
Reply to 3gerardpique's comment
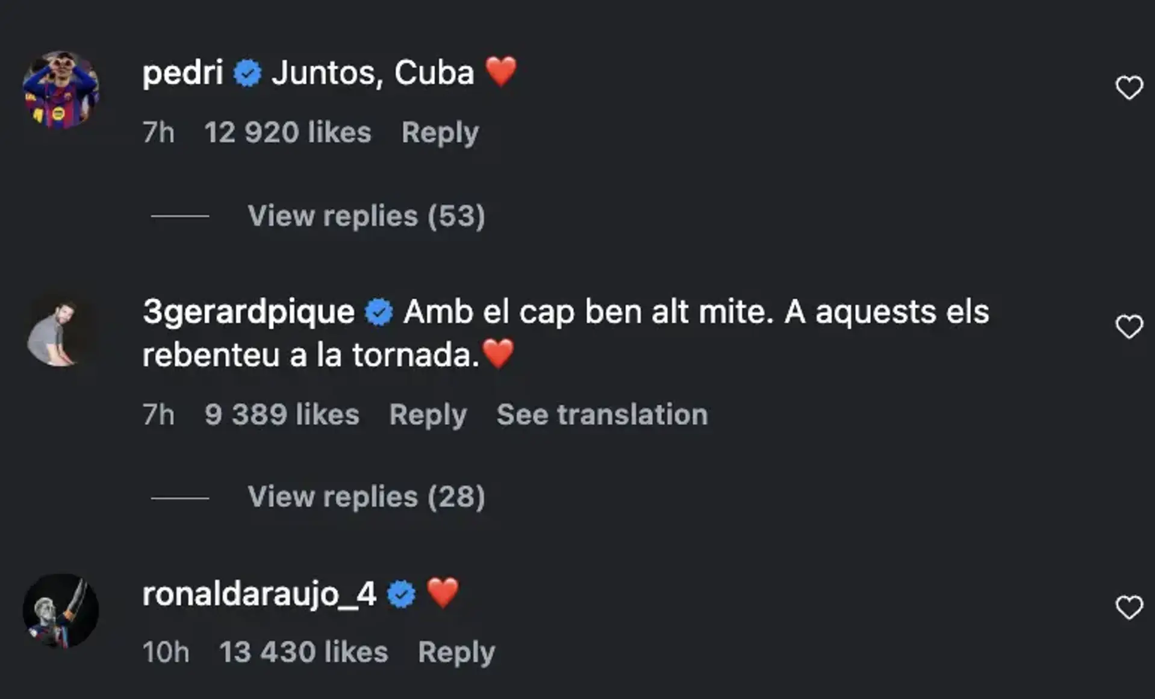tap(428, 415)
